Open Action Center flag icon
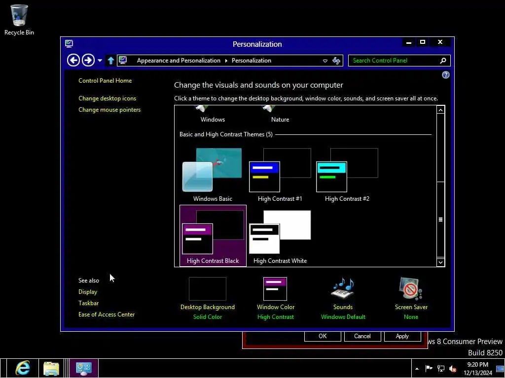The image size is (505, 378). tap(429, 369)
